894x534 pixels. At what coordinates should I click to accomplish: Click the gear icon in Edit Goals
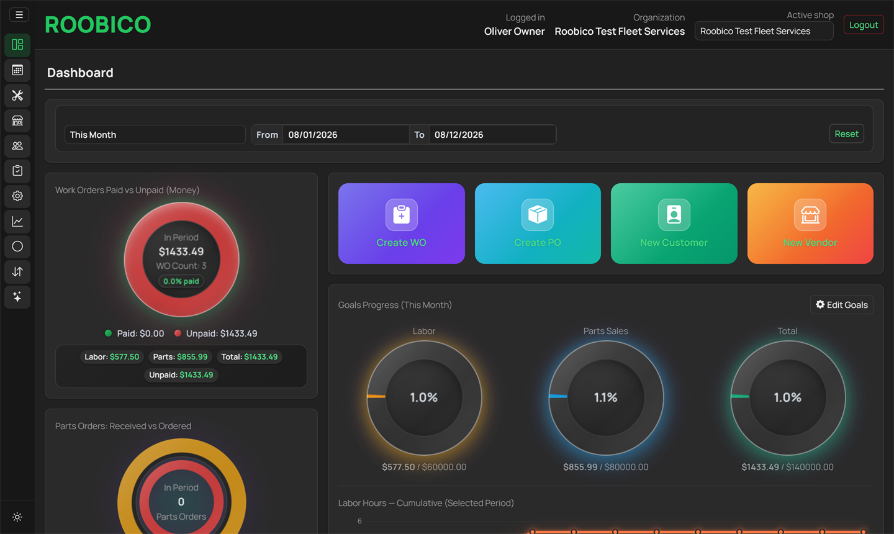(x=820, y=304)
